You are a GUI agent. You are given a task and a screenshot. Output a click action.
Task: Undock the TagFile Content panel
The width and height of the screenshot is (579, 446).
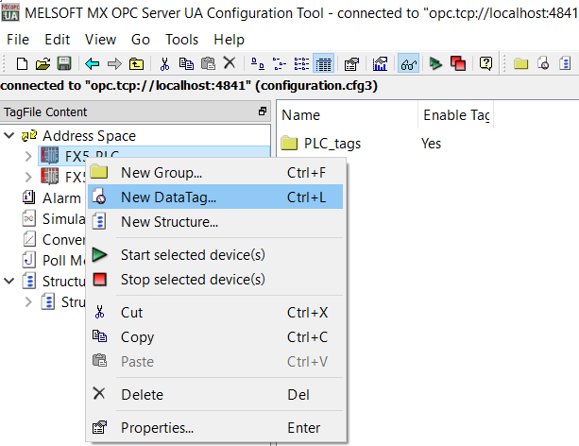(x=263, y=111)
